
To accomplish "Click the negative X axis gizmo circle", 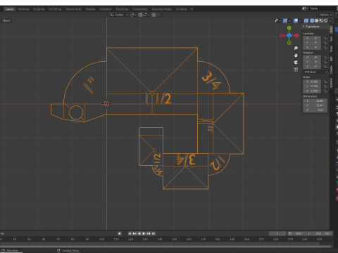I will click(282, 35).
